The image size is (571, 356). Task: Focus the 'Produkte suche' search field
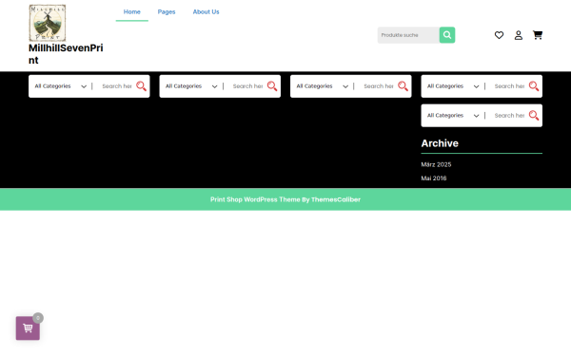pos(408,35)
